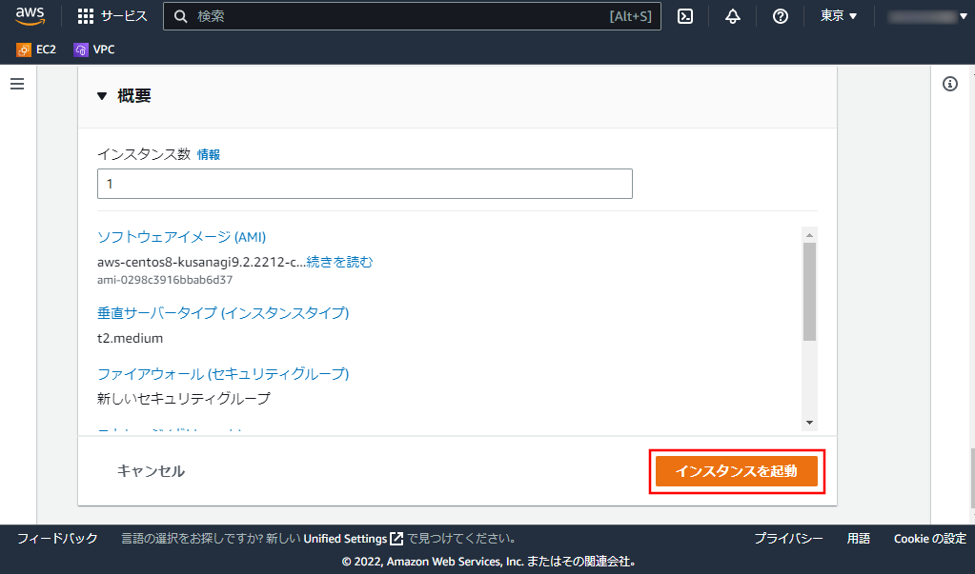Open the help question mark menu
Viewport: 975px width, 574px height.
click(781, 16)
